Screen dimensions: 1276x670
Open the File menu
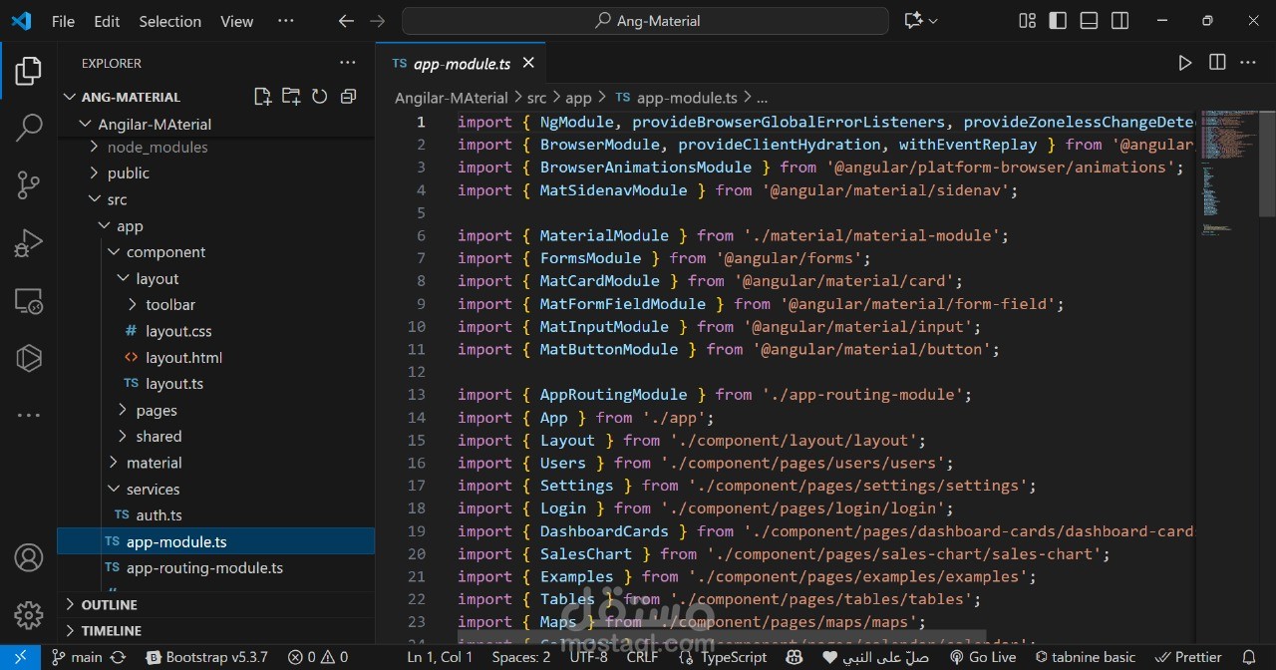[x=63, y=21]
